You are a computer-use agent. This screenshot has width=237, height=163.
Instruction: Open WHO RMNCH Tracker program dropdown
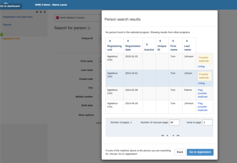pyautogui.click(x=78, y=18)
